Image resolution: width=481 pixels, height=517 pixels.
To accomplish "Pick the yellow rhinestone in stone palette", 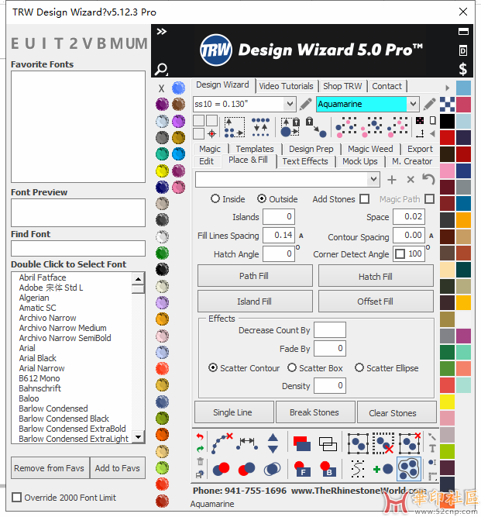I will pyautogui.click(x=162, y=171).
